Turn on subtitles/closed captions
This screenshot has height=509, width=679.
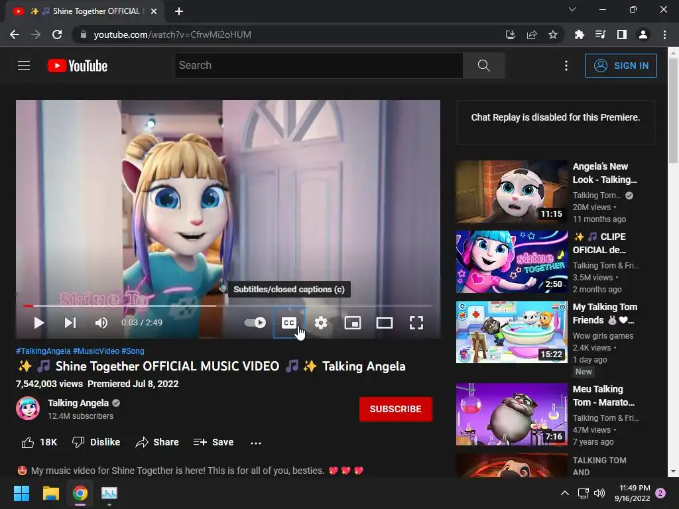point(289,323)
